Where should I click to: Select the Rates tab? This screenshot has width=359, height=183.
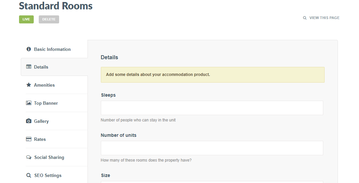pyautogui.click(x=40, y=139)
